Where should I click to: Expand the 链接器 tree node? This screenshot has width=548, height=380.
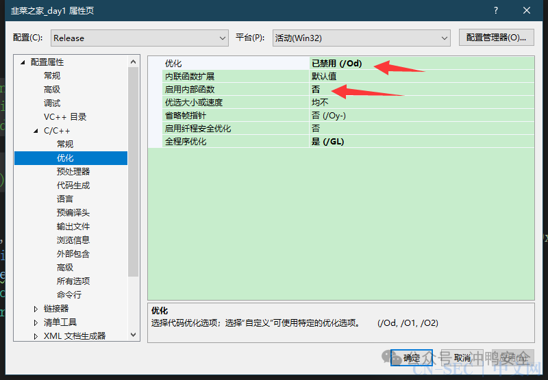pos(36,309)
